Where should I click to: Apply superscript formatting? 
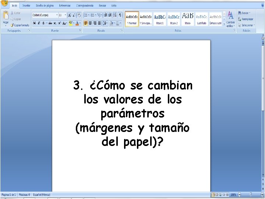(60, 23)
